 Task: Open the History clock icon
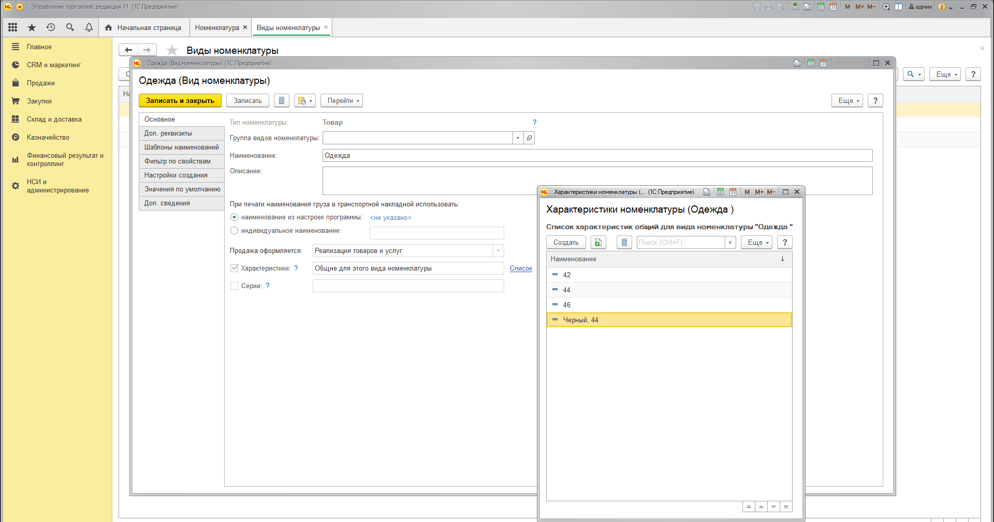tap(51, 27)
